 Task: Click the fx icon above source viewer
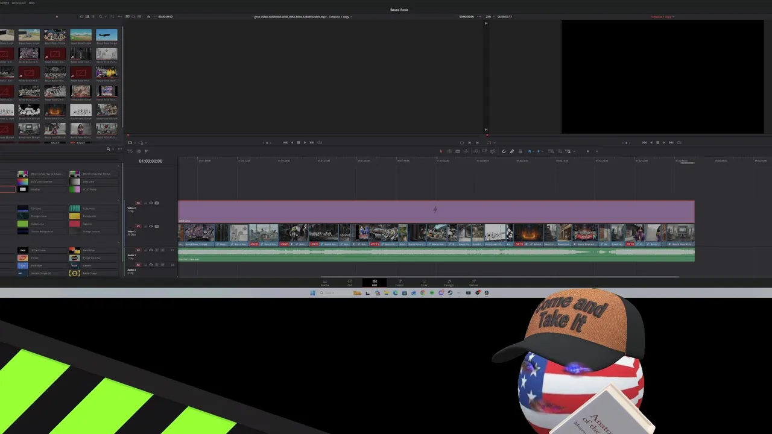148,16
